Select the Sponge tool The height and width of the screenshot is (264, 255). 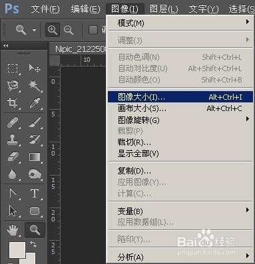(35, 174)
